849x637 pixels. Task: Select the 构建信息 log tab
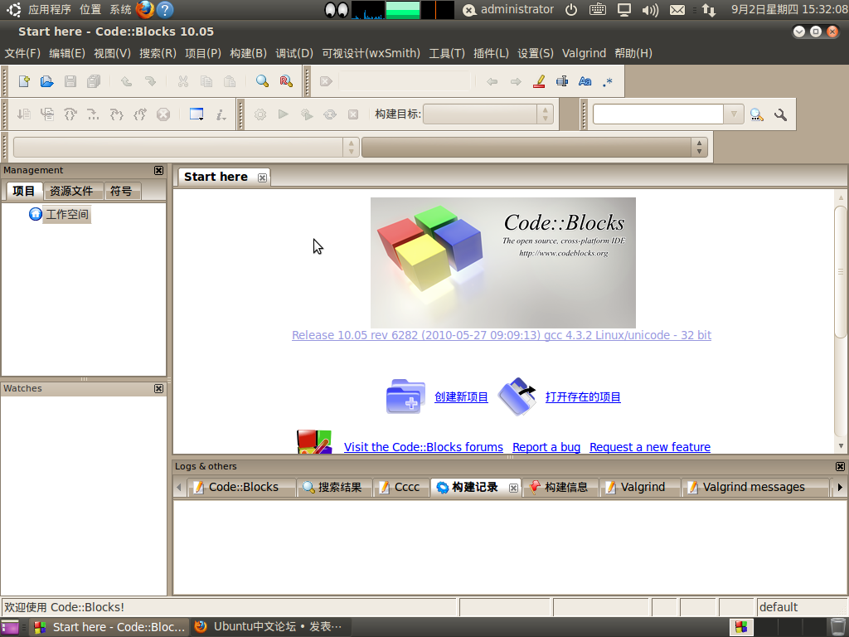(559, 487)
